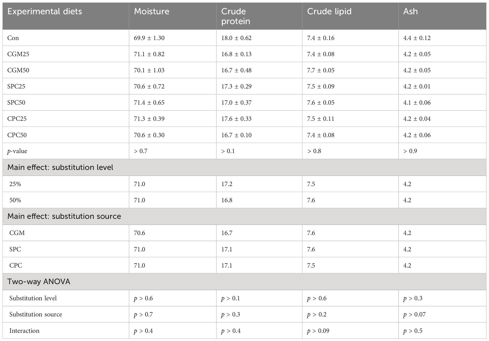
Task: Click the Interaction row label
Action: tap(24, 331)
